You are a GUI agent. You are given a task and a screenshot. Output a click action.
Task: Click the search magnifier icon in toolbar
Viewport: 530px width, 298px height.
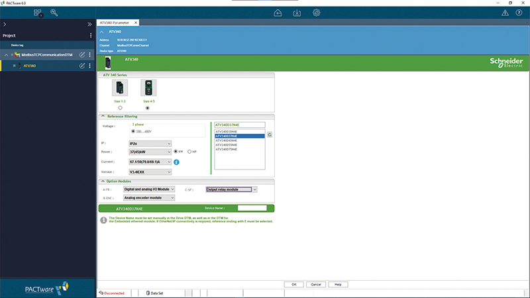[54, 13]
